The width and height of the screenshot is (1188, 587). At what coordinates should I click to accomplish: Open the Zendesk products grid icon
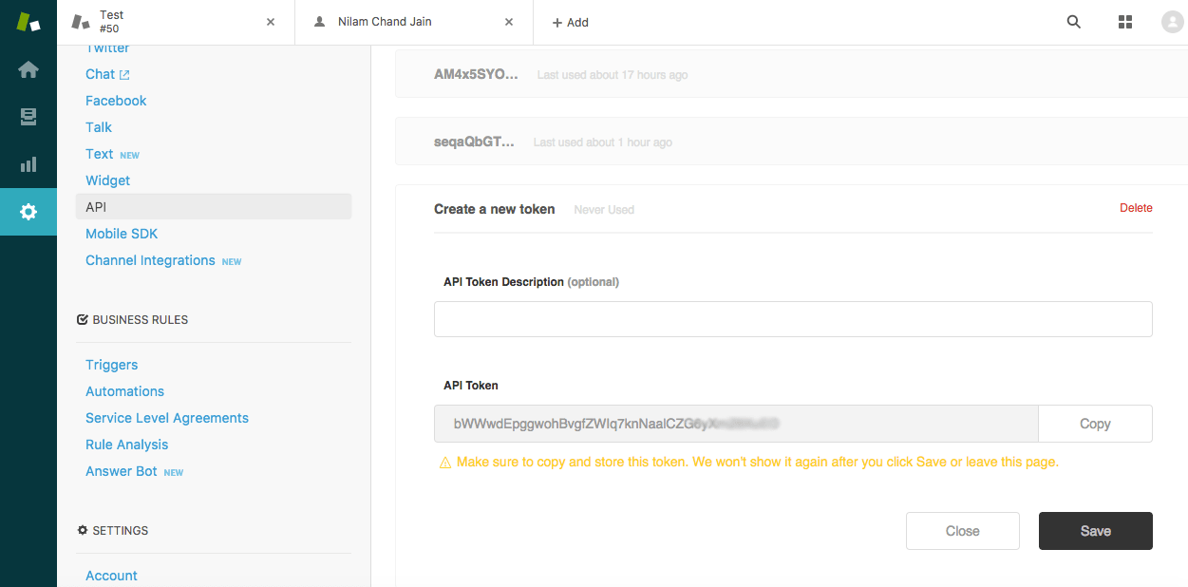click(x=1125, y=22)
